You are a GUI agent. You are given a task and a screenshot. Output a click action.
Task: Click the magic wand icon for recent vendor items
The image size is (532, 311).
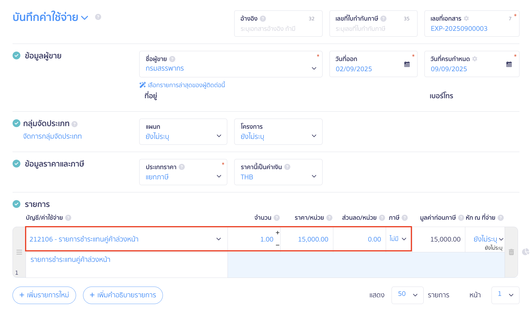[142, 85]
